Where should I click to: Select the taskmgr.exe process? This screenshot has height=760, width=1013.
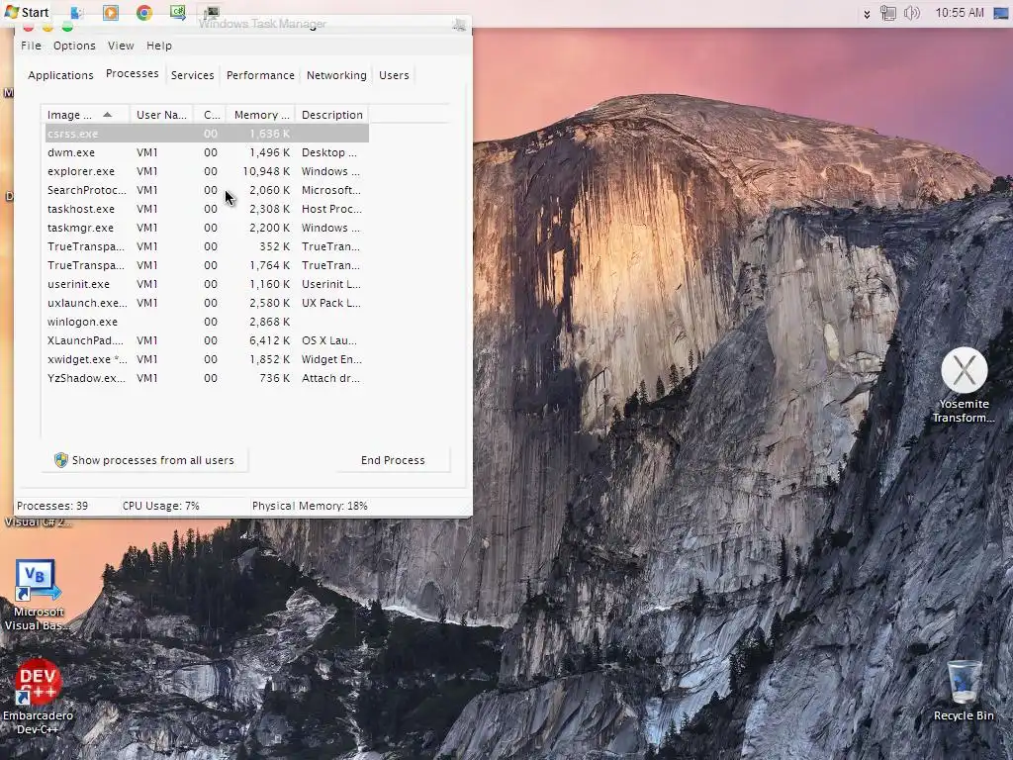tap(207, 228)
